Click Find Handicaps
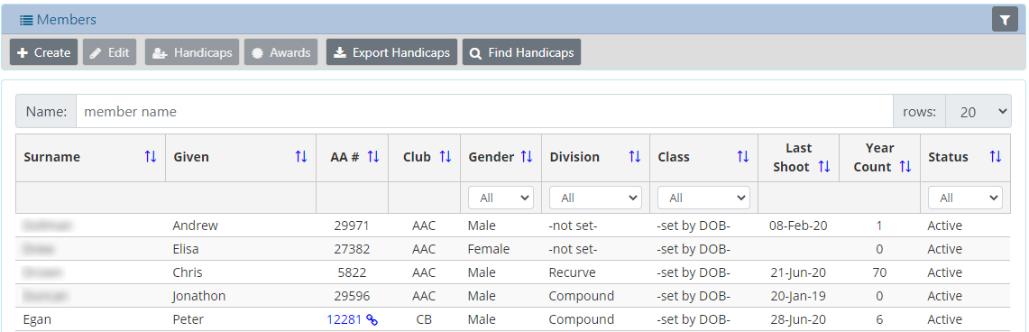Screen dimensions: 1029x332 coord(522,52)
